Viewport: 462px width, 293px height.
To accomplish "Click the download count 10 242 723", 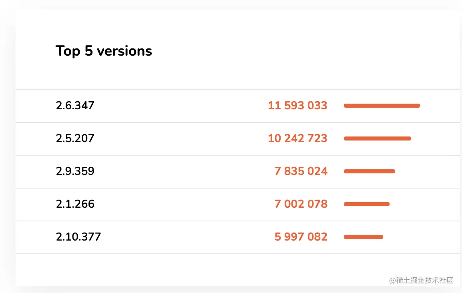I will click(297, 138).
